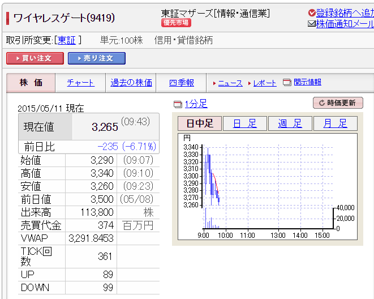
Task: Open the チャート tab
Action: 81,83
